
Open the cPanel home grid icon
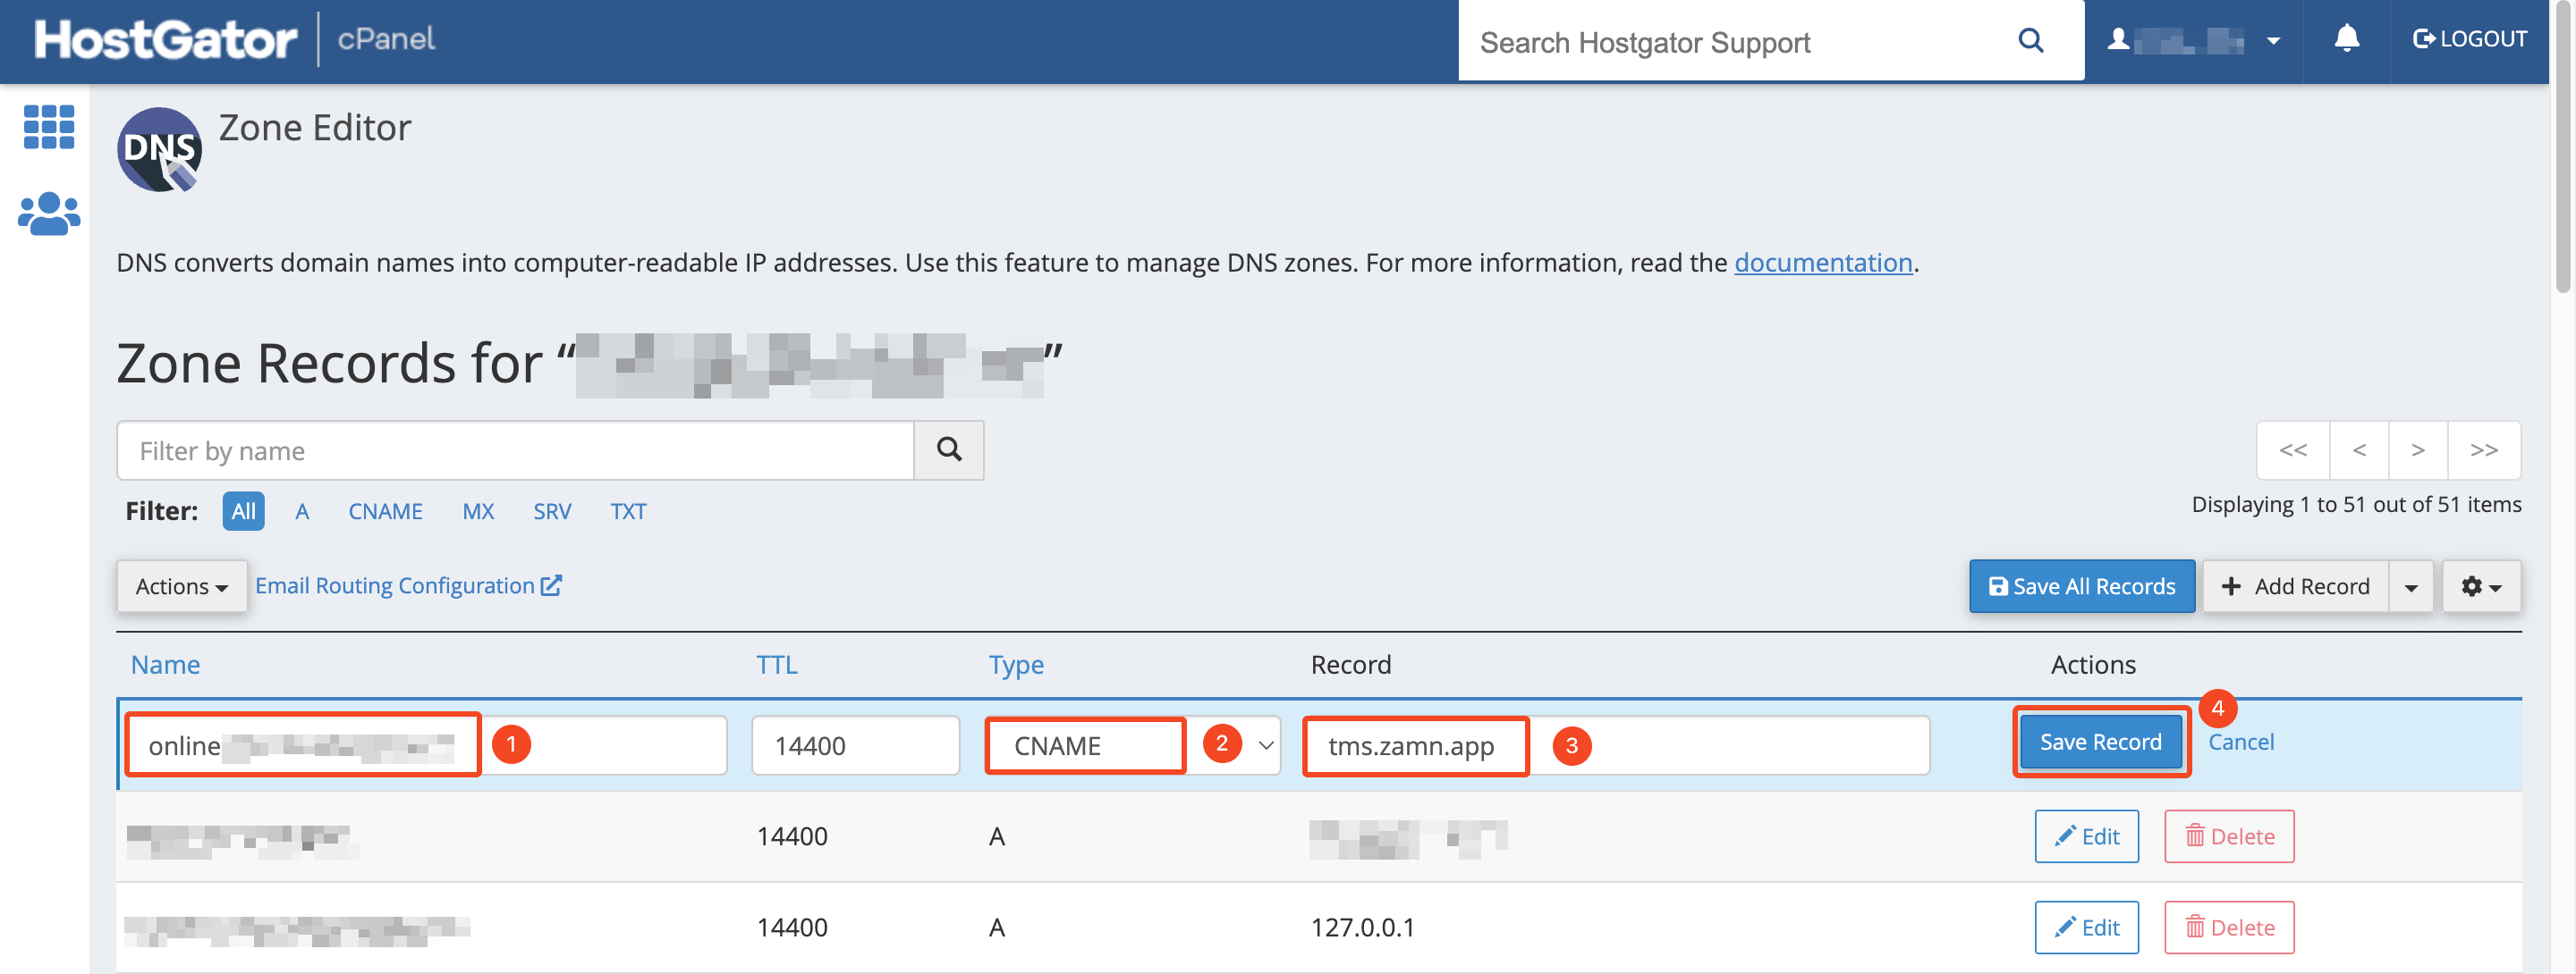pos(48,127)
